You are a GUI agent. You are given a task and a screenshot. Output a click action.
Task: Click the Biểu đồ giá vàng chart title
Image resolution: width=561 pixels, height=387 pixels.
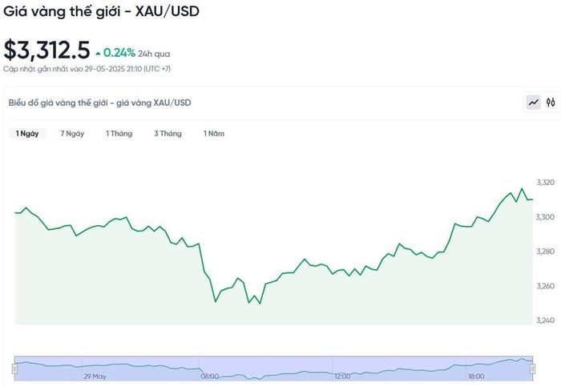point(100,103)
